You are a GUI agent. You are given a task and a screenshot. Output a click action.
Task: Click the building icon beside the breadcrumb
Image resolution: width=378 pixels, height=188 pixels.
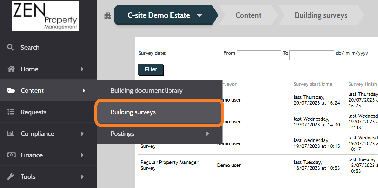108,15
